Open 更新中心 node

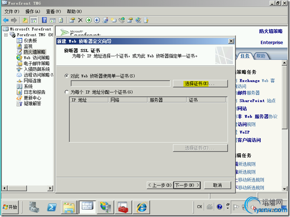32,98
